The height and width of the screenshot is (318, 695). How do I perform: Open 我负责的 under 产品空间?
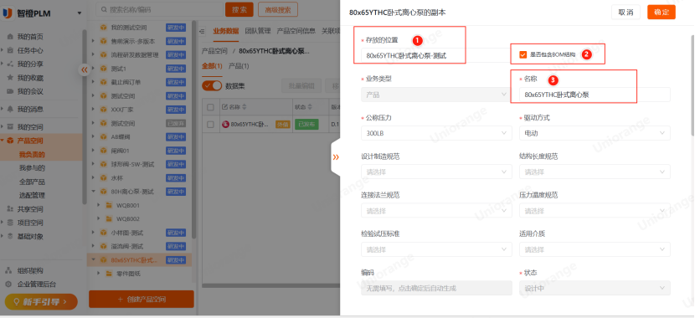pyautogui.click(x=32, y=155)
